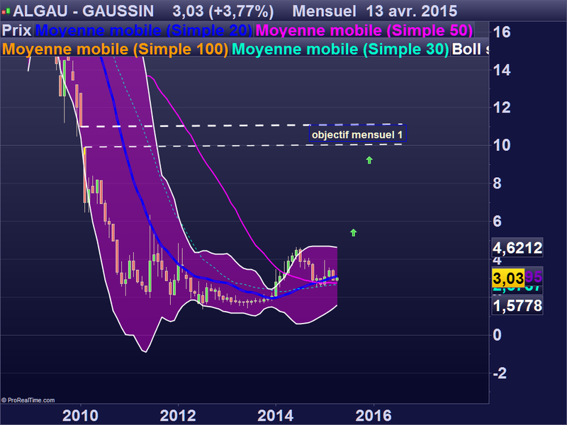Click the 2014 label on time axis
This screenshot has height=425, width=567.
pyautogui.click(x=276, y=416)
